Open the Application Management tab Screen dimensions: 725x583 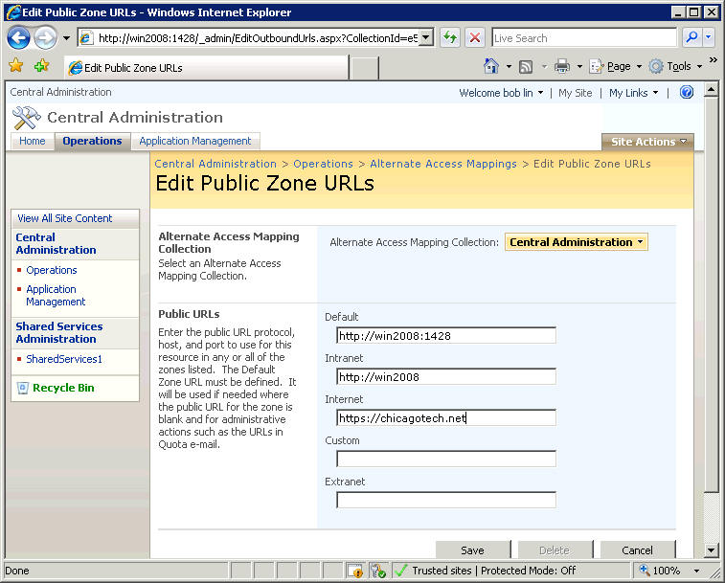pyautogui.click(x=195, y=141)
